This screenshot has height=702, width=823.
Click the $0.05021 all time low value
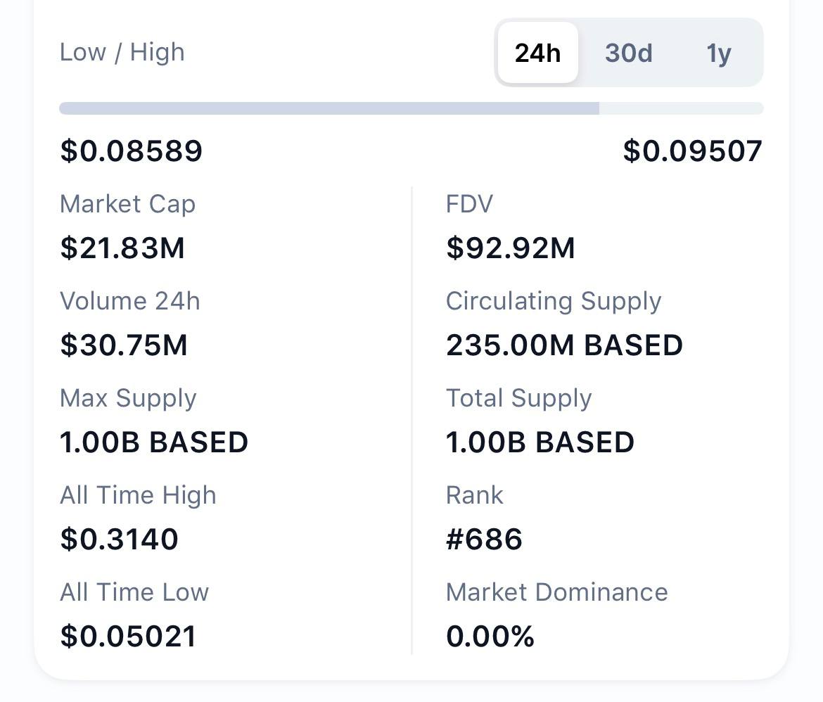pyautogui.click(x=128, y=637)
